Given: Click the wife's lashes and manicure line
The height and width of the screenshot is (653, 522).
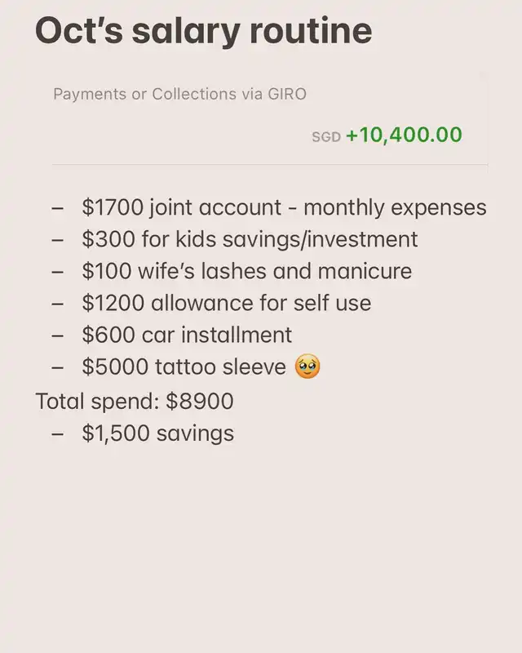Looking at the screenshot, I should click(246, 271).
